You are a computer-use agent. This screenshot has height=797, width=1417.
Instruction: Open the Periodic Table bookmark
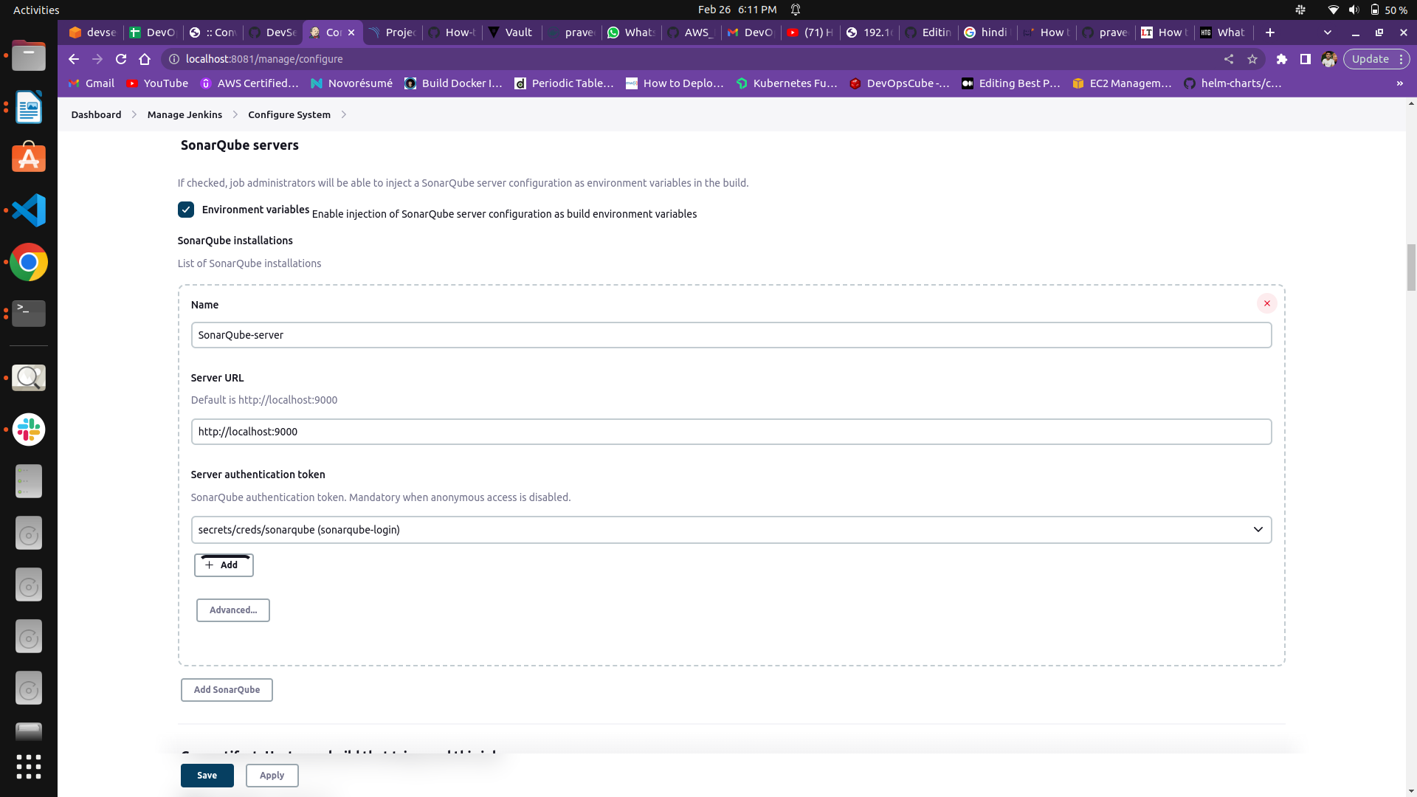(564, 83)
